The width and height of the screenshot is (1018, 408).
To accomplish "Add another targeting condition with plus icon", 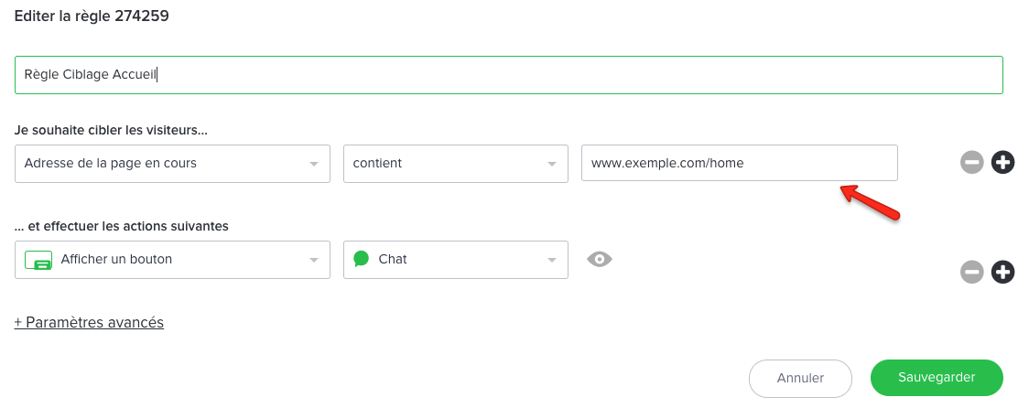I will (x=1003, y=163).
